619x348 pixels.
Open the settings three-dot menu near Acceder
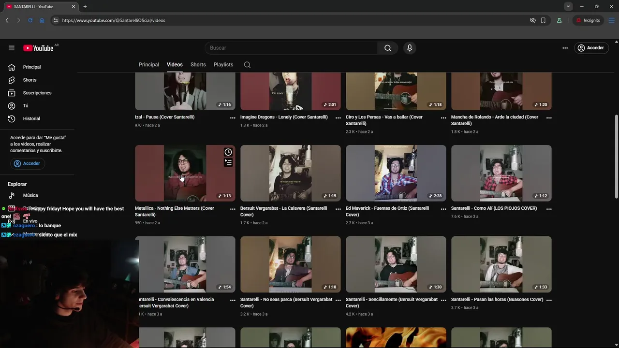click(x=565, y=48)
